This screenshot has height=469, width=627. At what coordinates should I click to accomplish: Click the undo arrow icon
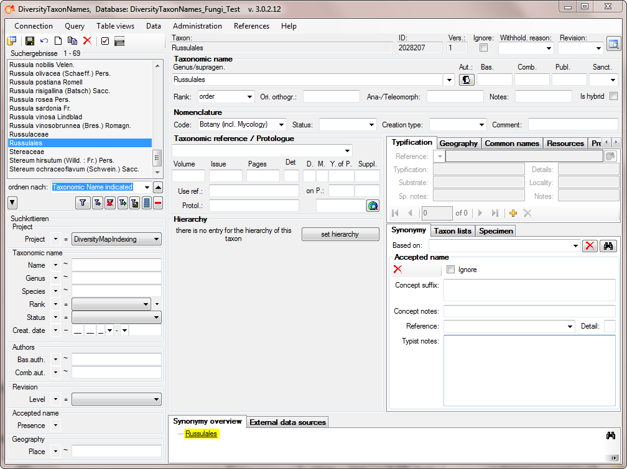(44, 41)
